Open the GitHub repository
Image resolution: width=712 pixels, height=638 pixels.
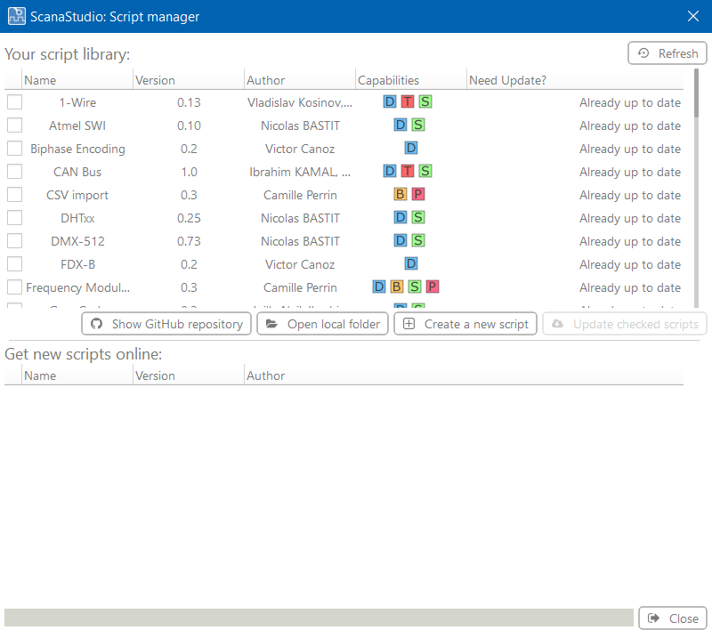click(x=166, y=324)
